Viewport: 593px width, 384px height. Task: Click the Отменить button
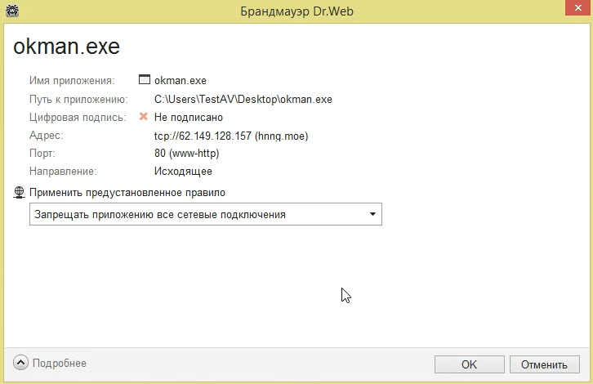coord(544,364)
